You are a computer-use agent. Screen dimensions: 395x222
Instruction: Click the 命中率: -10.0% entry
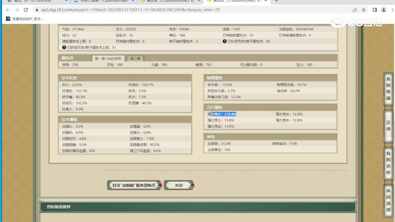tap(220, 85)
